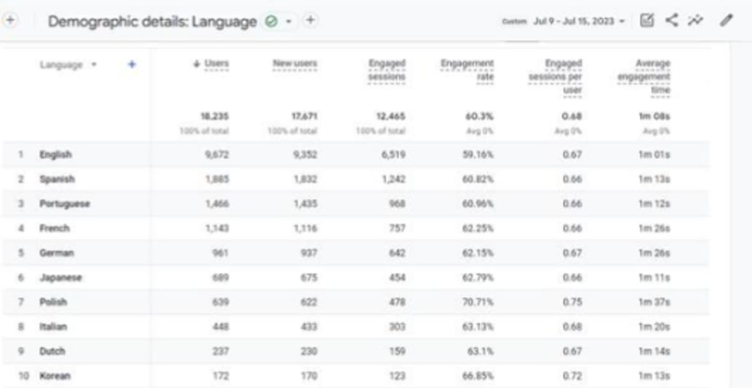Image resolution: width=752 pixels, height=388 pixels.
Task: Click the edit comparisons chart icon
Action: pyautogui.click(x=646, y=20)
